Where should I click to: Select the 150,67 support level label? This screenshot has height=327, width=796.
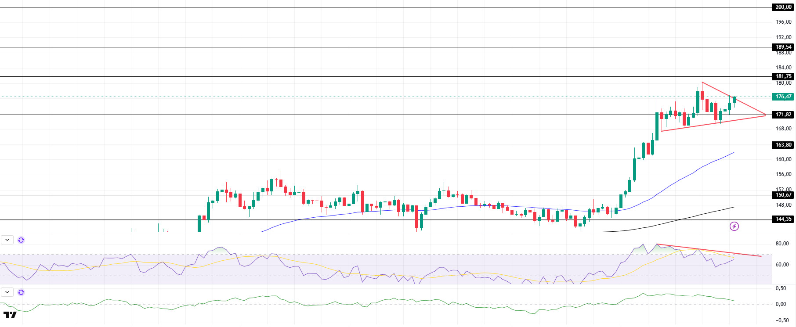pos(783,195)
